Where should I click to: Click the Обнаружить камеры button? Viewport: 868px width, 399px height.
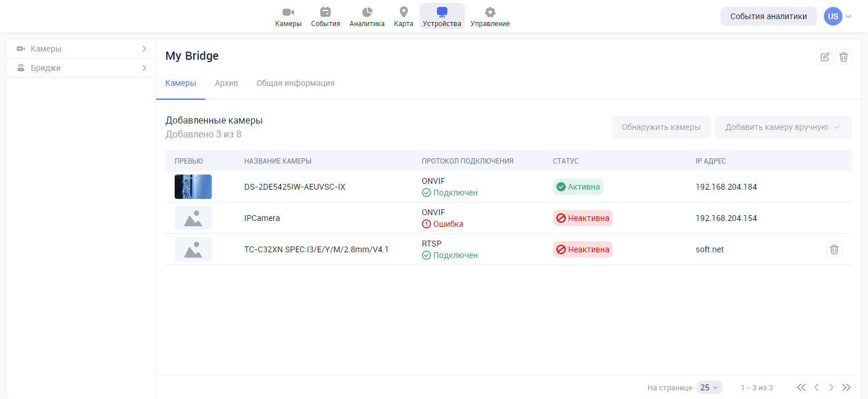click(661, 127)
